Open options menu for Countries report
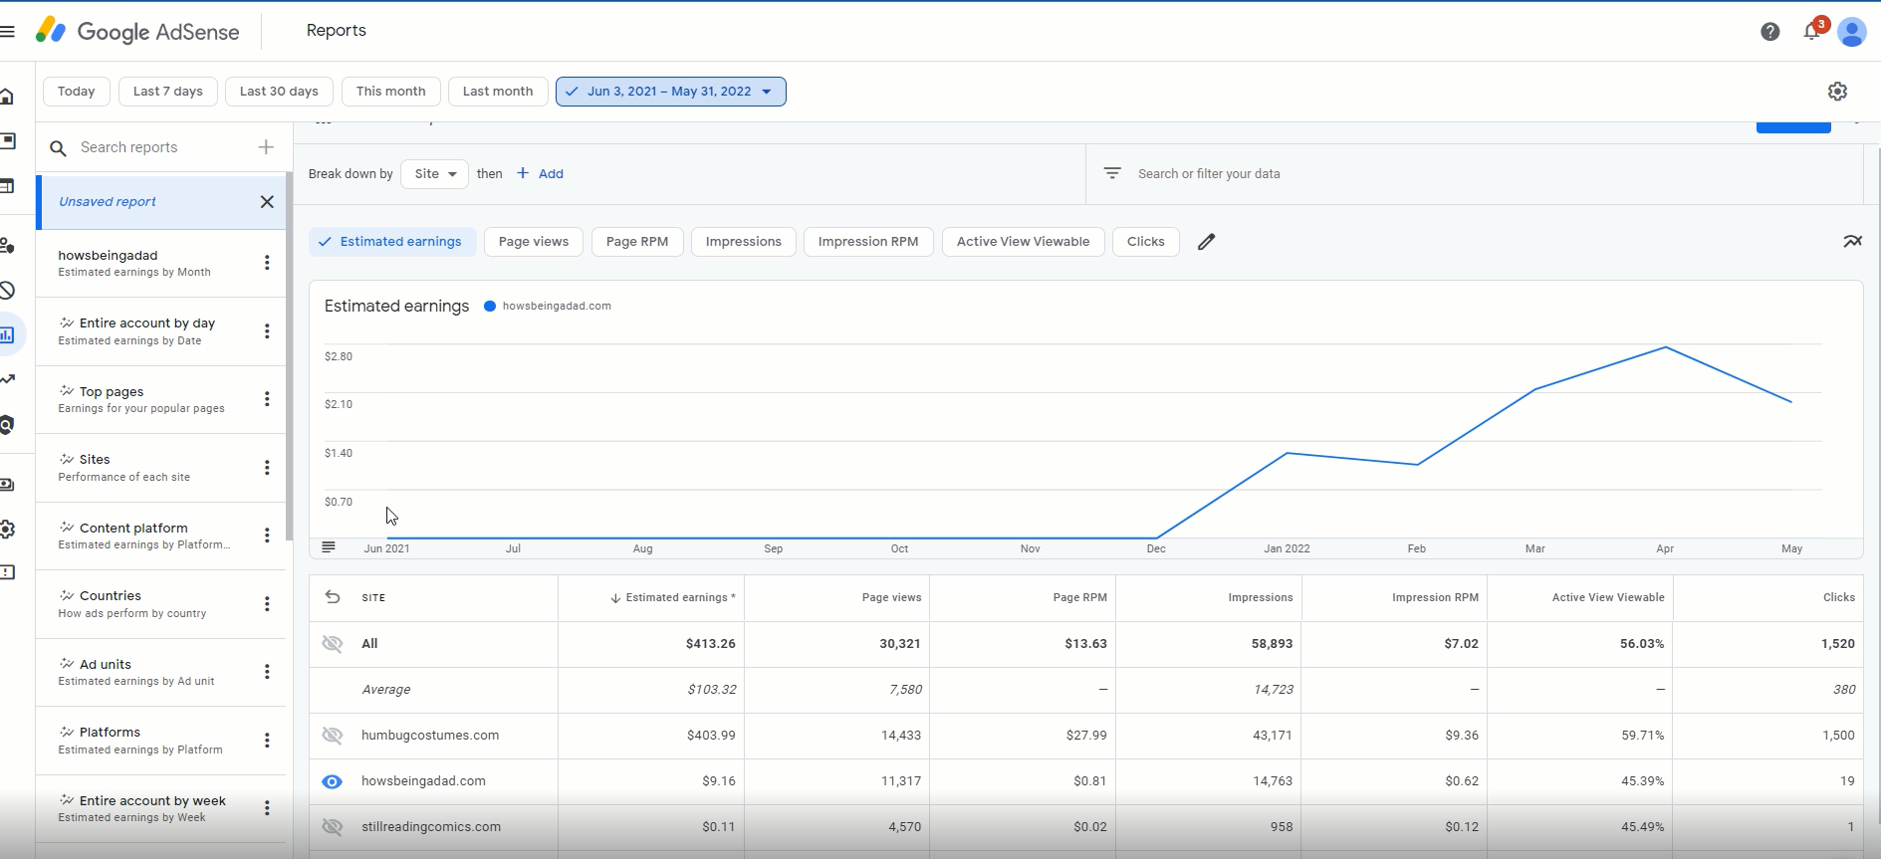Viewport: 1881px width, 859px height. [x=267, y=604]
